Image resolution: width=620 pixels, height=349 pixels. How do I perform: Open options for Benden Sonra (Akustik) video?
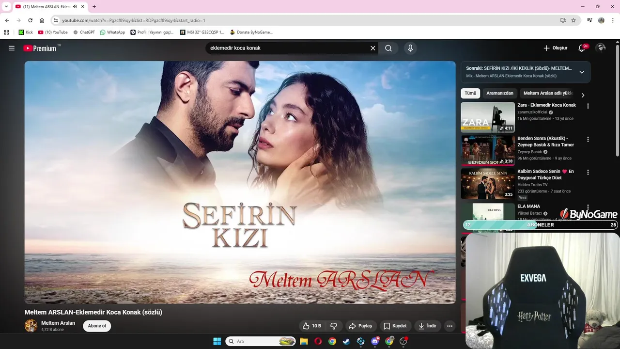588,139
